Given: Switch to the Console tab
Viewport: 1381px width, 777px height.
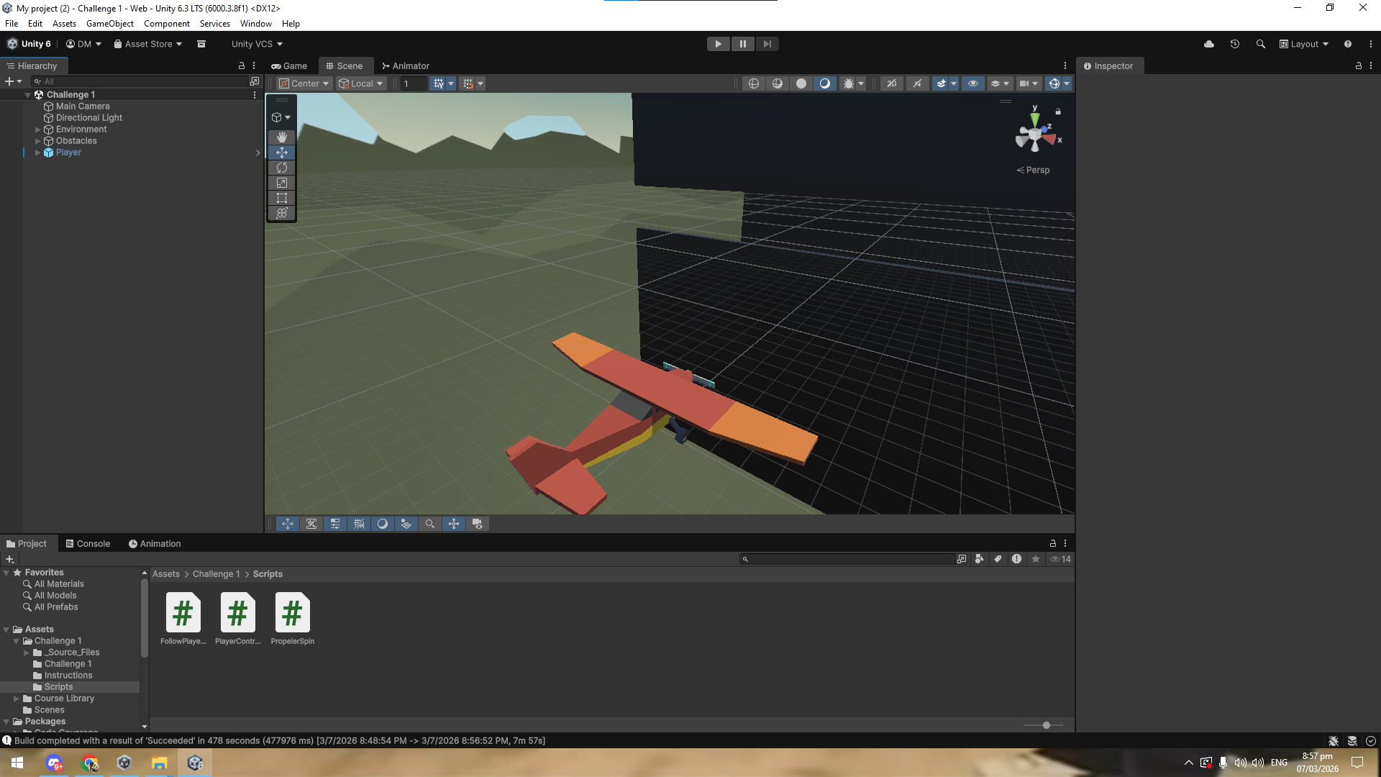Looking at the screenshot, I should (88, 544).
